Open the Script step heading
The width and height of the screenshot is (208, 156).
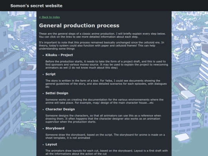tap(50, 74)
